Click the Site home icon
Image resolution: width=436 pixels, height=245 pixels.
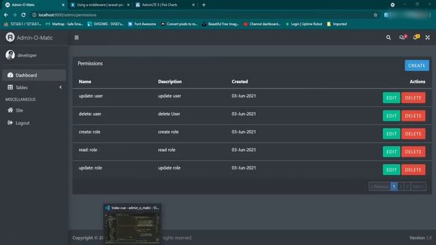[x=10, y=110]
